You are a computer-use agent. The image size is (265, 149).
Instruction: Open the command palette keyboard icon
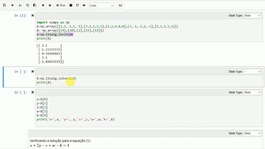pos(120,5)
